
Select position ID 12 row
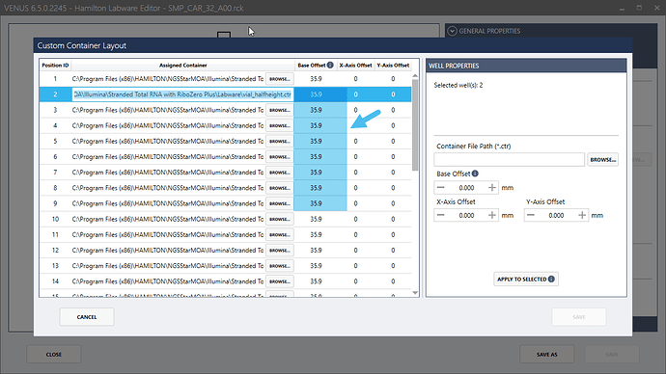click(55, 251)
